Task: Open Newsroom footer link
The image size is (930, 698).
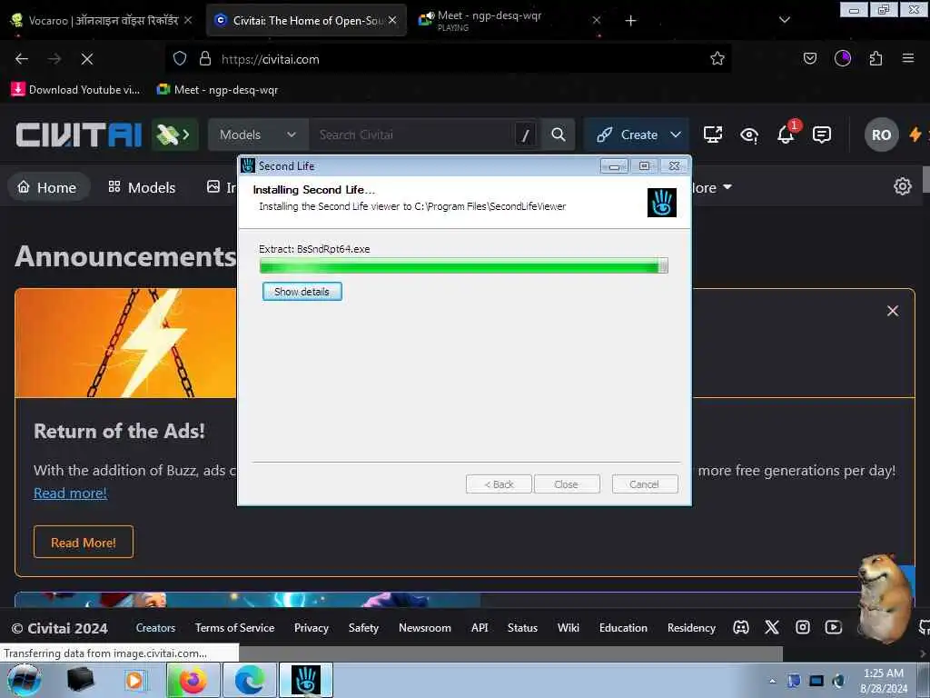Action: (425, 627)
